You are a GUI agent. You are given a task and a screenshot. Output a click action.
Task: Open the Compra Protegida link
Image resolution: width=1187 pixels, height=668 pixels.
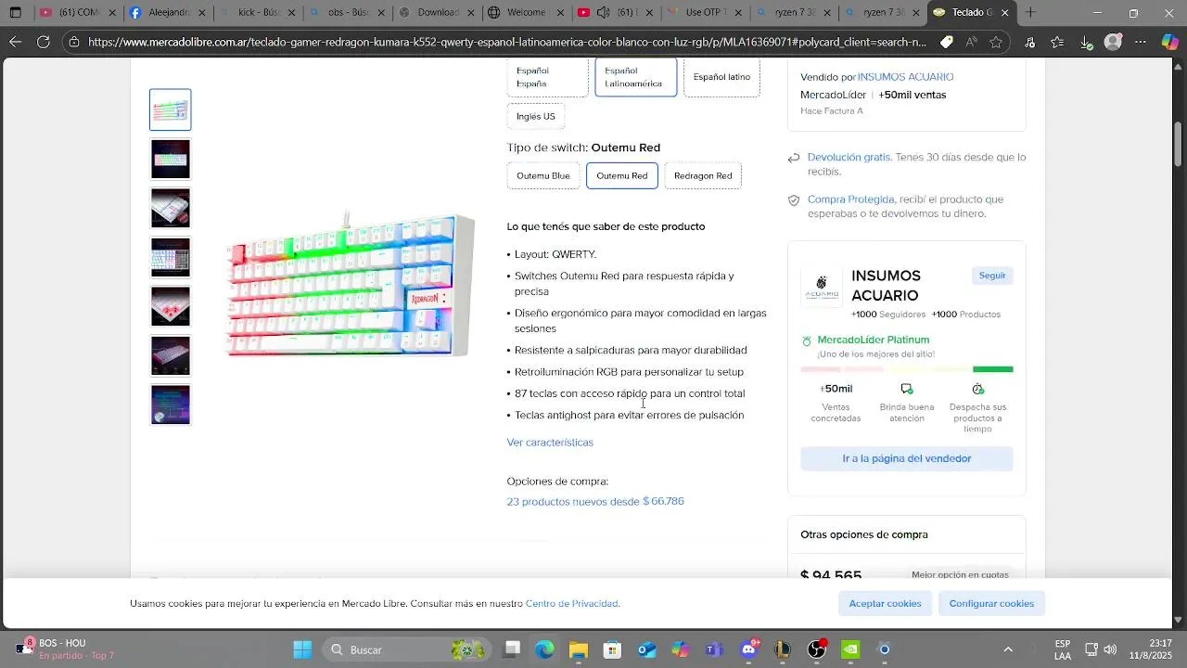pyautogui.click(x=850, y=199)
